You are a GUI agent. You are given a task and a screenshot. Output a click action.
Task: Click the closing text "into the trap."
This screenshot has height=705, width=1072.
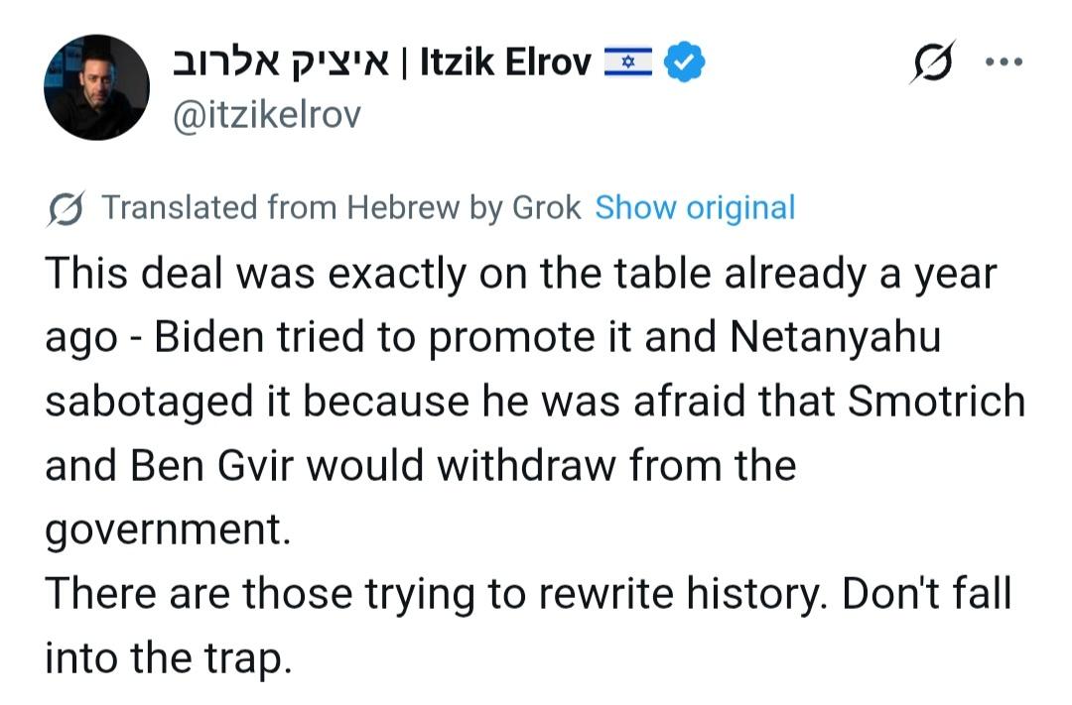(x=168, y=656)
